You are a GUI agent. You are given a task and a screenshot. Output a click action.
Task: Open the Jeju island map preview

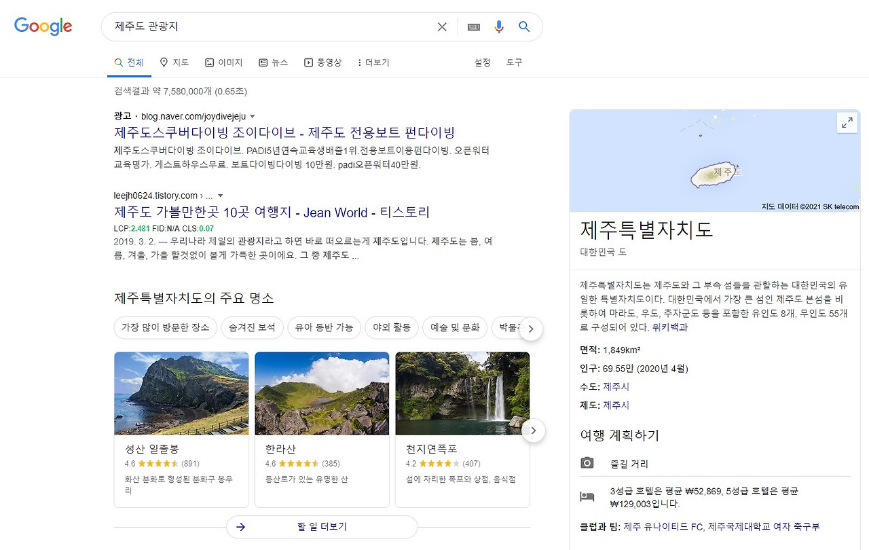(714, 161)
